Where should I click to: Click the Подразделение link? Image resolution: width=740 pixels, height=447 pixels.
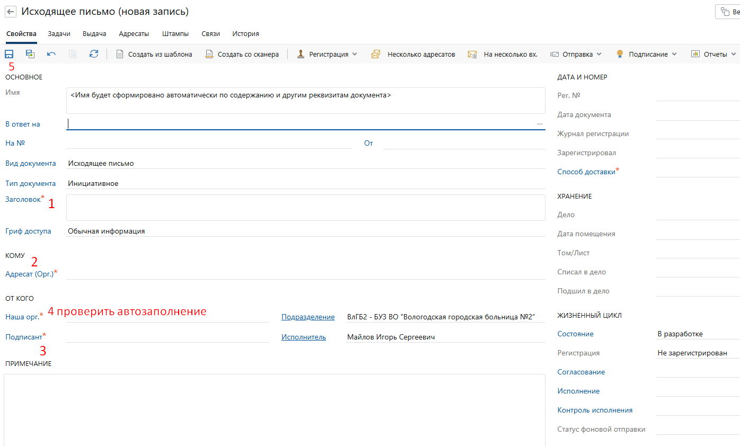tap(308, 317)
